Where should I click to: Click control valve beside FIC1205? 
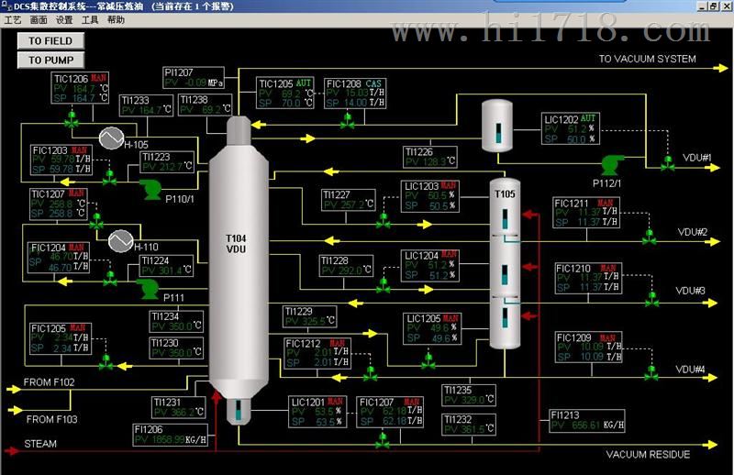106,362
